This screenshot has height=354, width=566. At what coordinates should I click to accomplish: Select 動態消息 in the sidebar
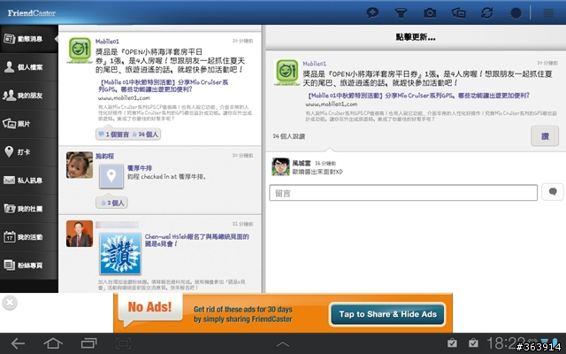click(x=29, y=39)
